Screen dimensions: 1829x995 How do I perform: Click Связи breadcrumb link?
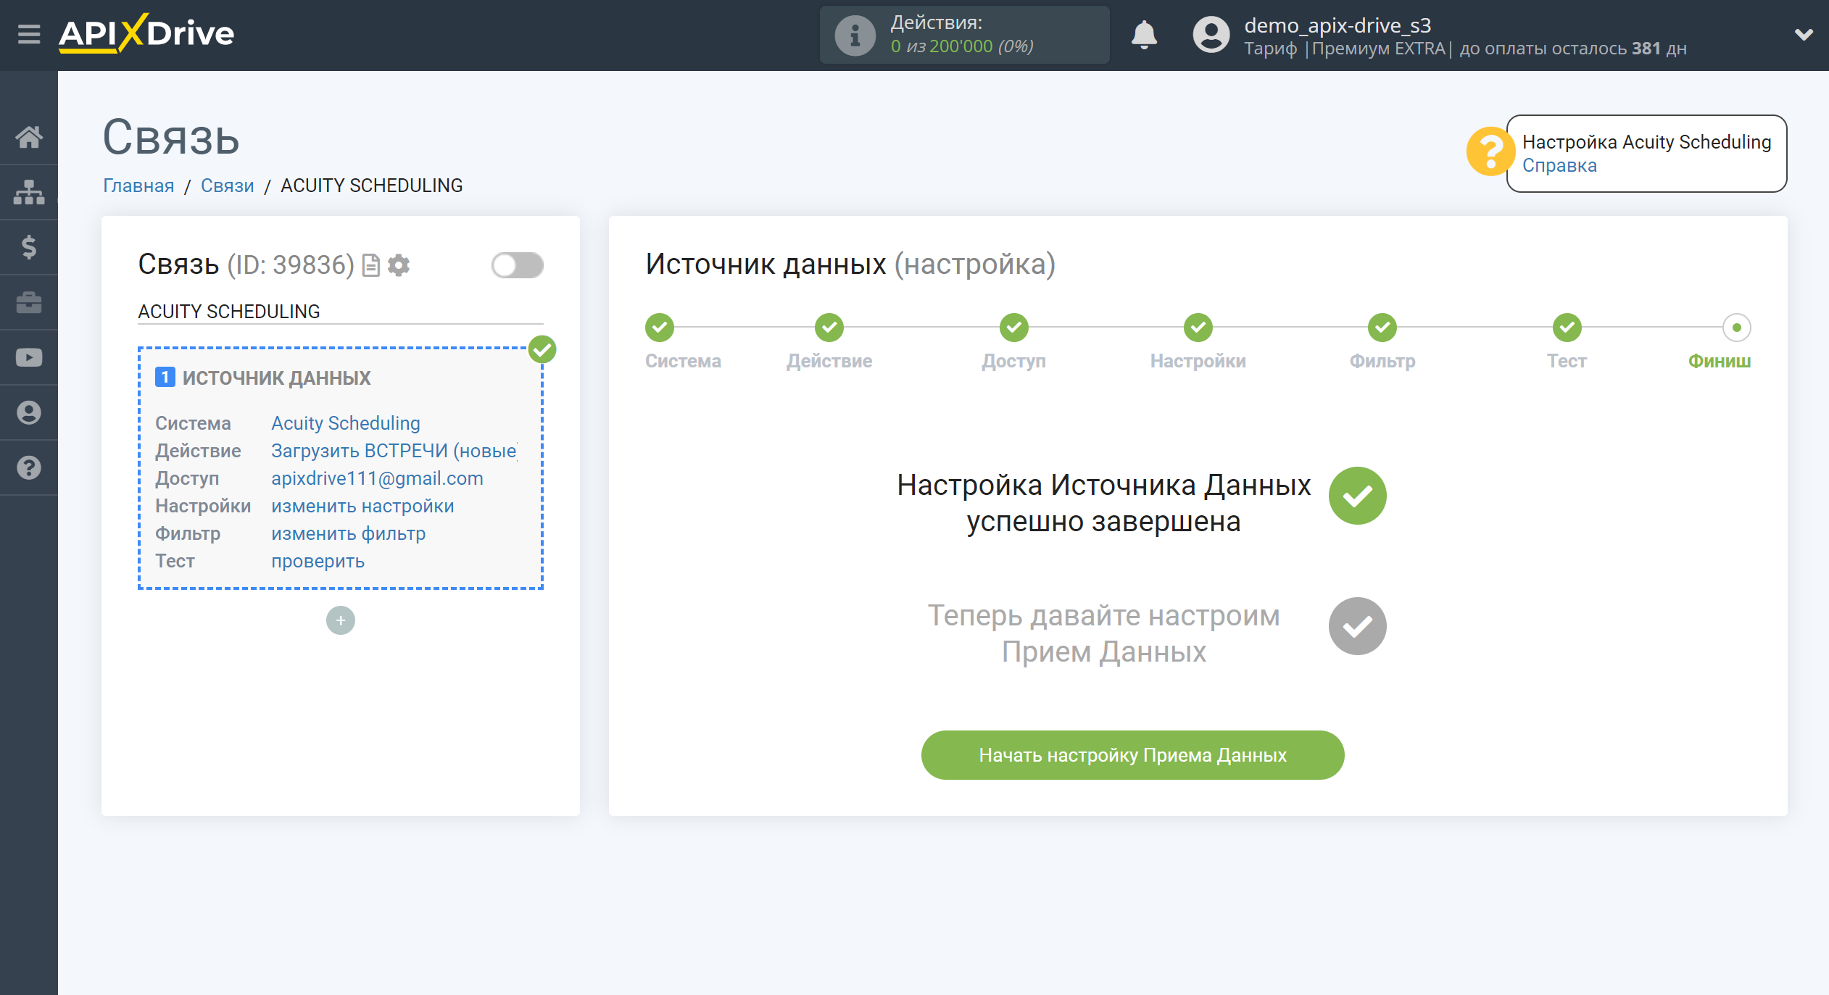(x=228, y=186)
